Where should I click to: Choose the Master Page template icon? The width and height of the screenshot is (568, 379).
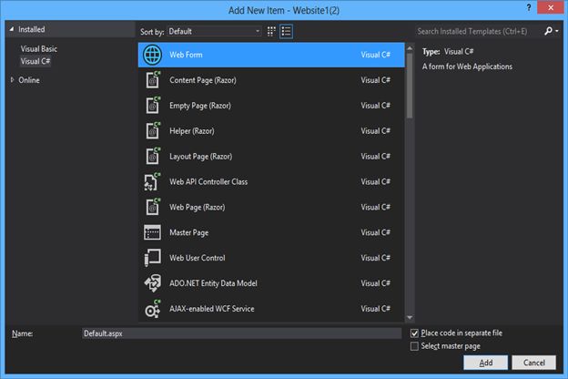[x=152, y=232]
